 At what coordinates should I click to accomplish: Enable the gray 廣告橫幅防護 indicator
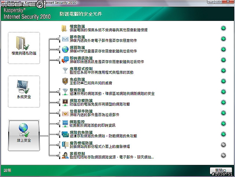tap(223, 145)
